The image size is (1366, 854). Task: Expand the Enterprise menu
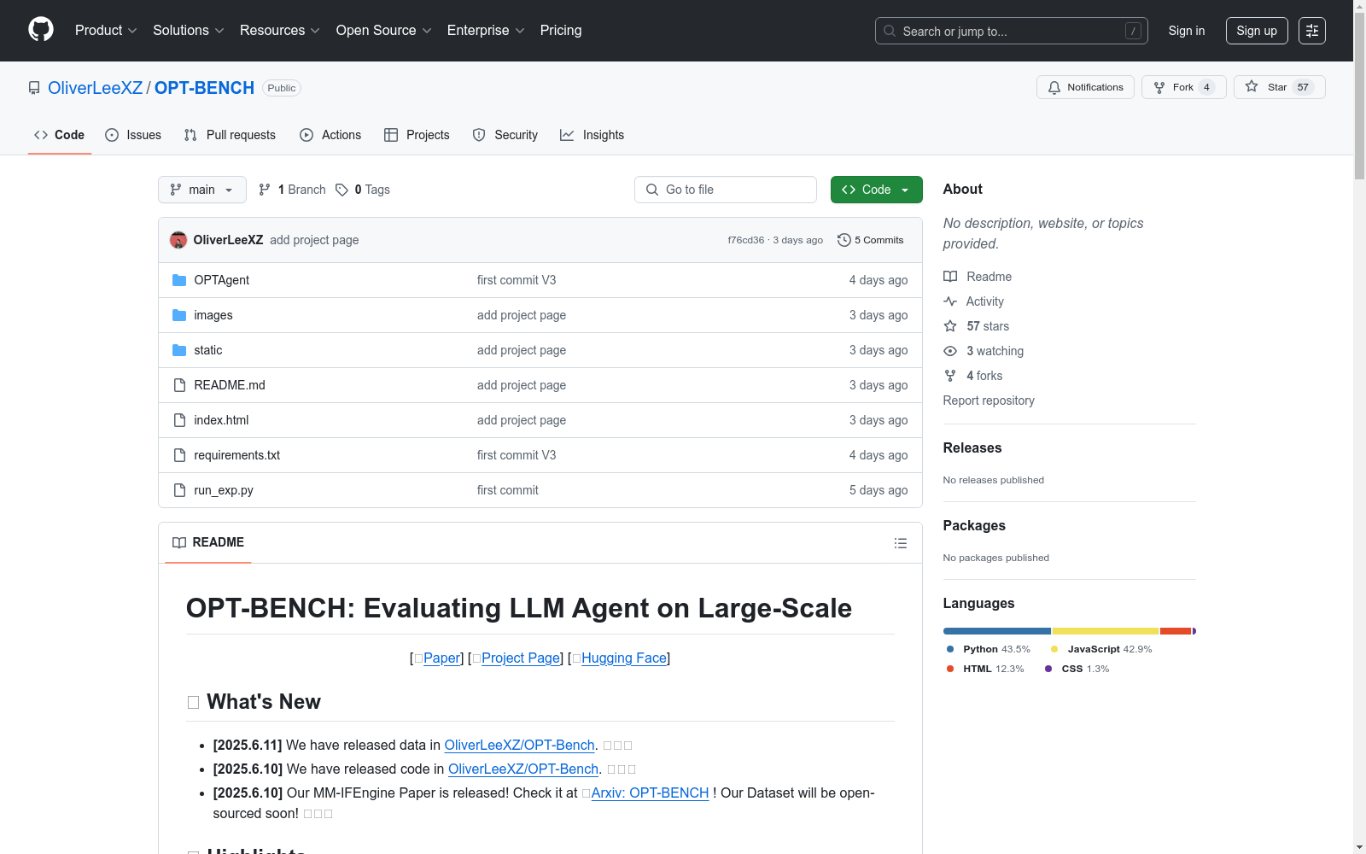pos(486,31)
